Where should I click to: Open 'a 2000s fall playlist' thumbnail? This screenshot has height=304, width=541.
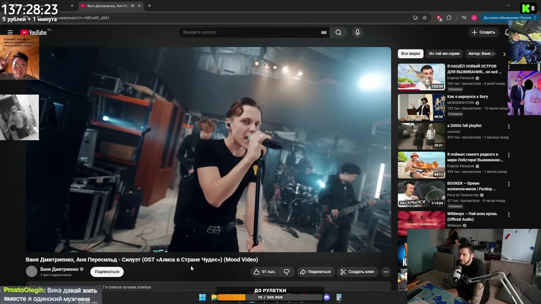pyautogui.click(x=421, y=136)
